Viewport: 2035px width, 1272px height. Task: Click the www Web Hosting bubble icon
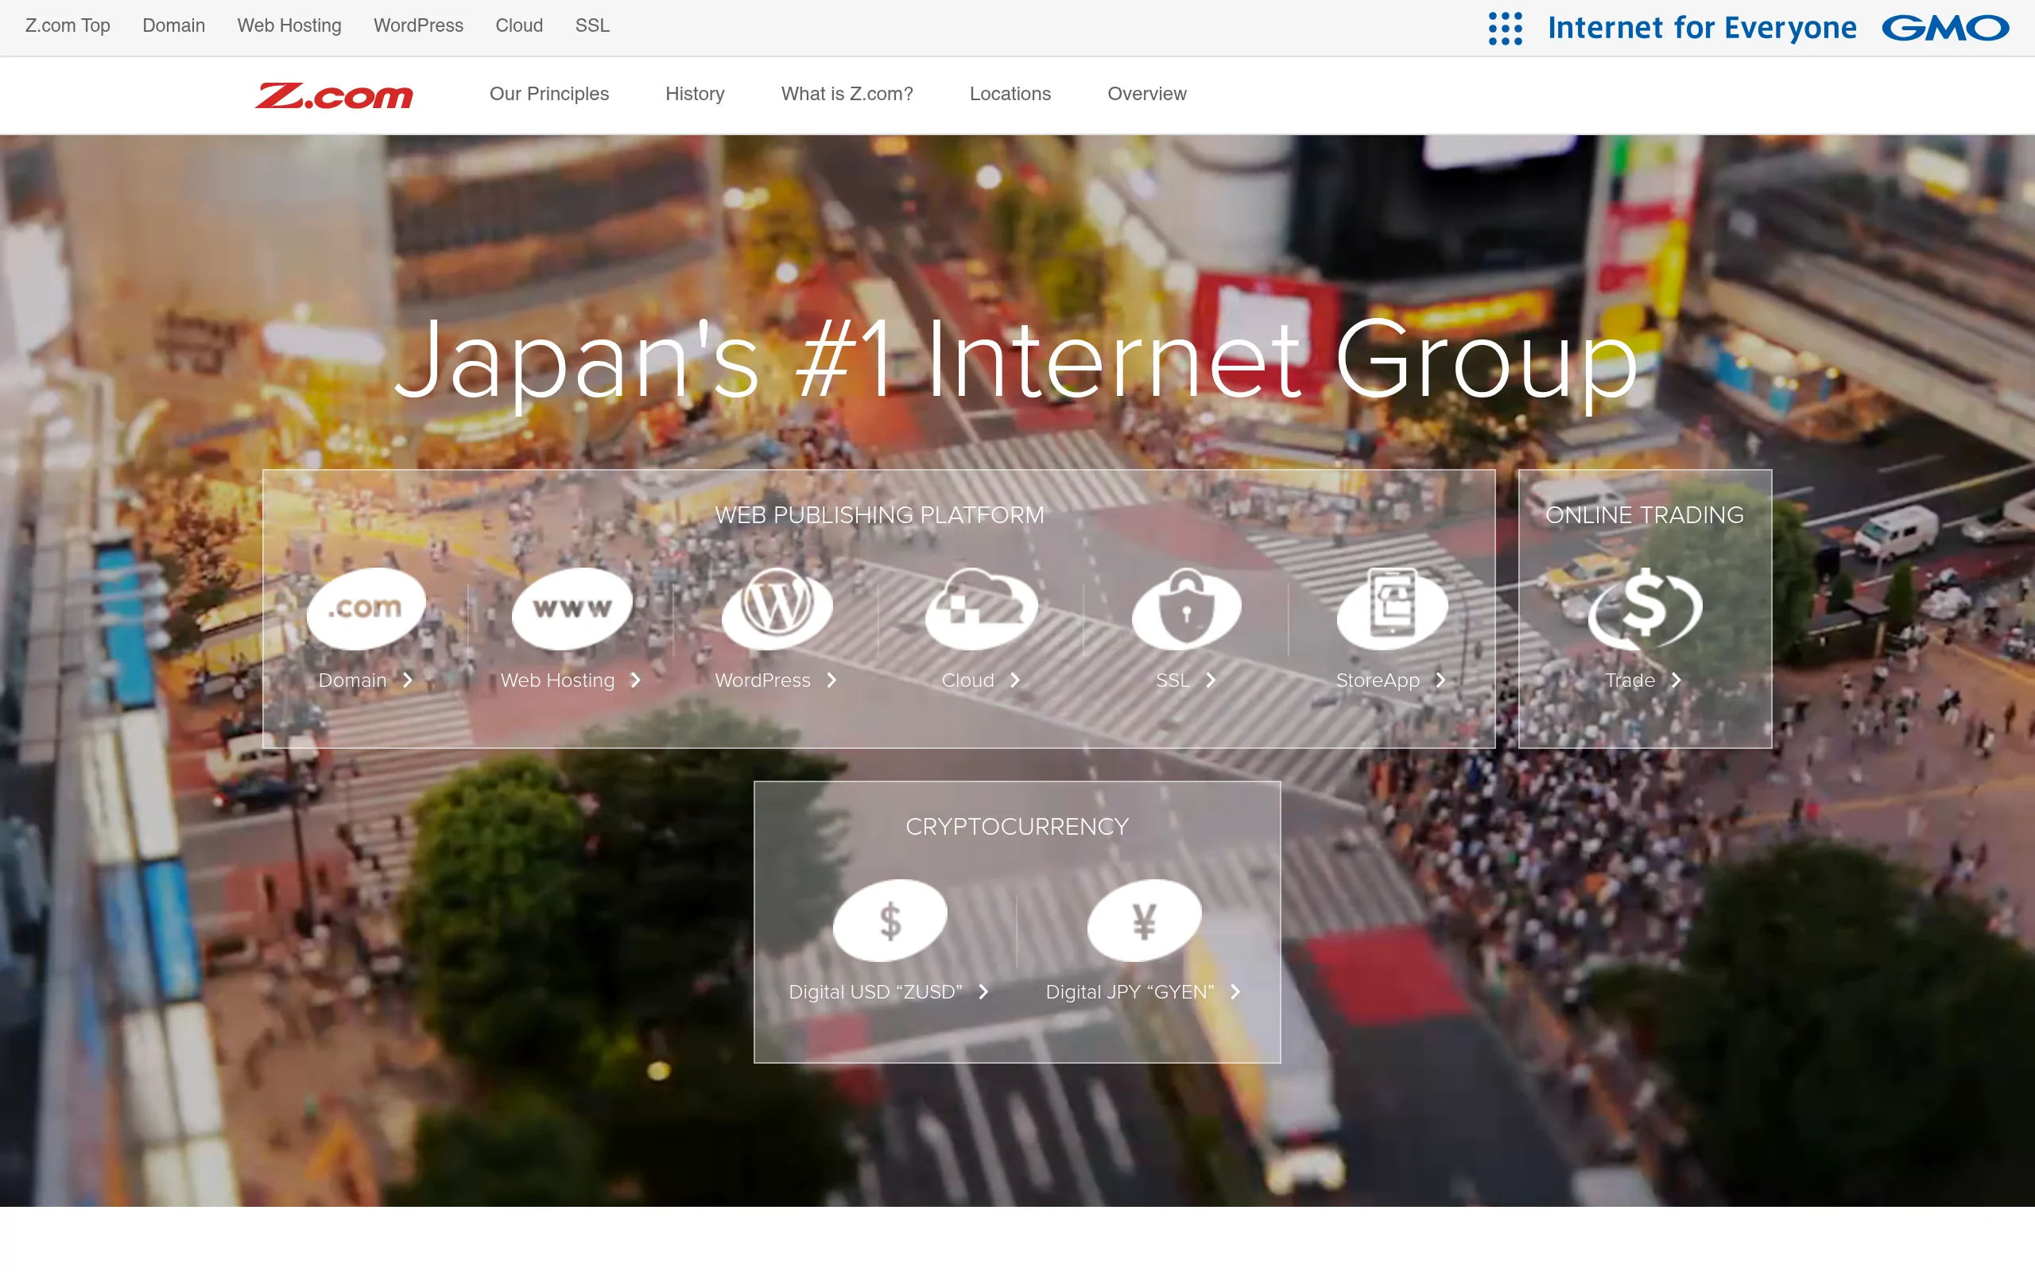click(572, 607)
